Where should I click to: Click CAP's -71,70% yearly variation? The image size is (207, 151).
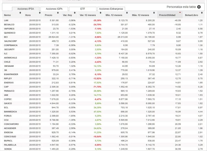click(97, 87)
